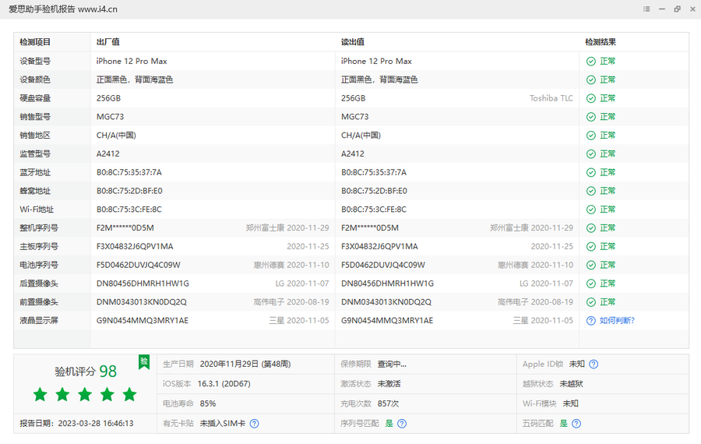701x444 pixels.
Task: Click the check icon in 前置摄像头 row
Action: pos(591,302)
